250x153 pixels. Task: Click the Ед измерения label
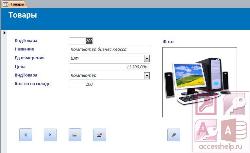pos(29,58)
